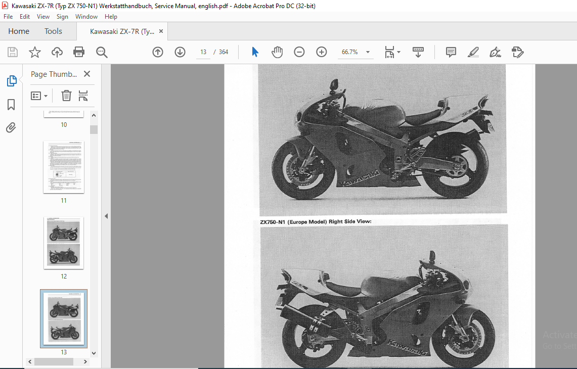Open the View menu
Screen dimensions: 577x369
[43, 17]
